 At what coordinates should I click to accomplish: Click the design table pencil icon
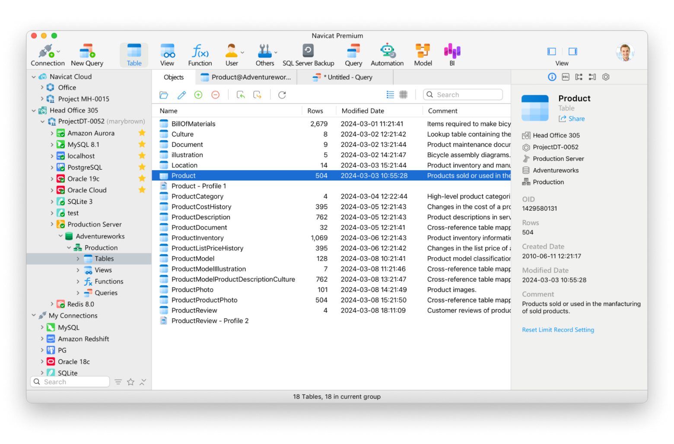pos(181,95)
